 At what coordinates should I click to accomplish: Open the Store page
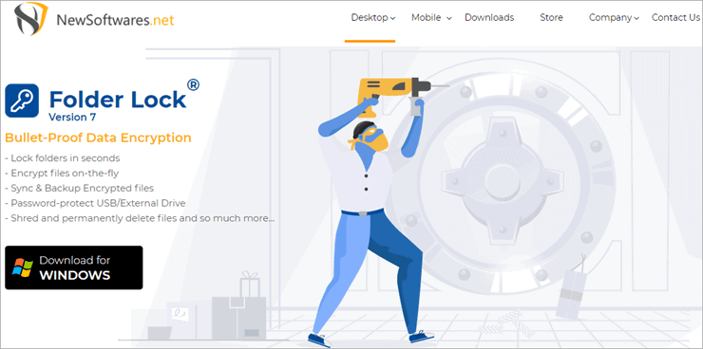tap(551, 17)
